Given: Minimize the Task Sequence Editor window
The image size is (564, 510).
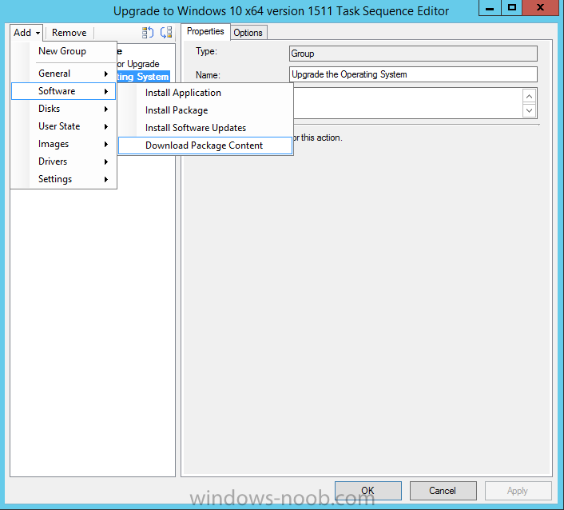Looking at the screenshot, I should point(490,8).
